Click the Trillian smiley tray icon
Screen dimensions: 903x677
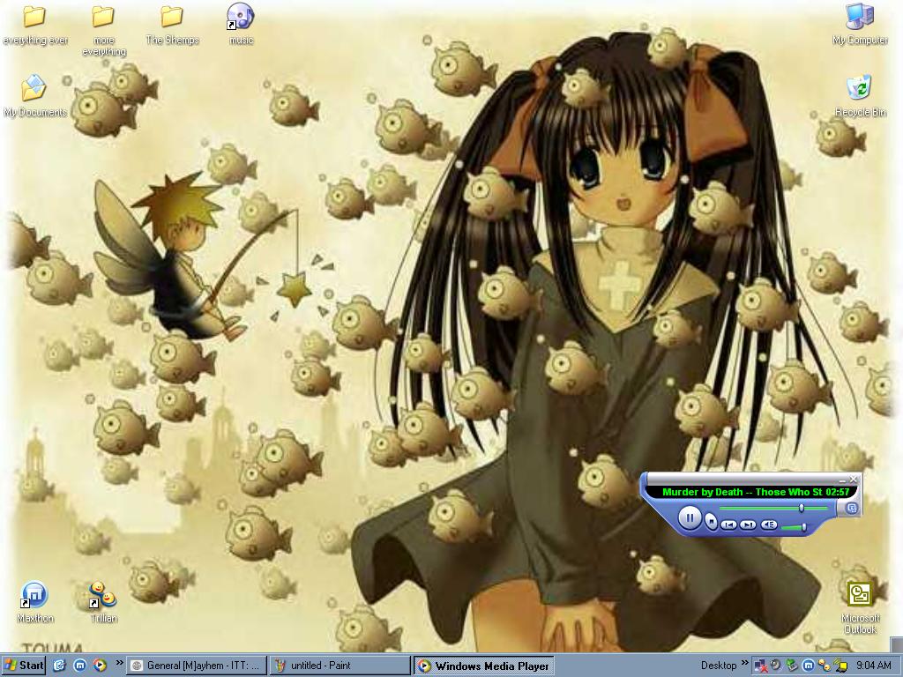[824, 666]
